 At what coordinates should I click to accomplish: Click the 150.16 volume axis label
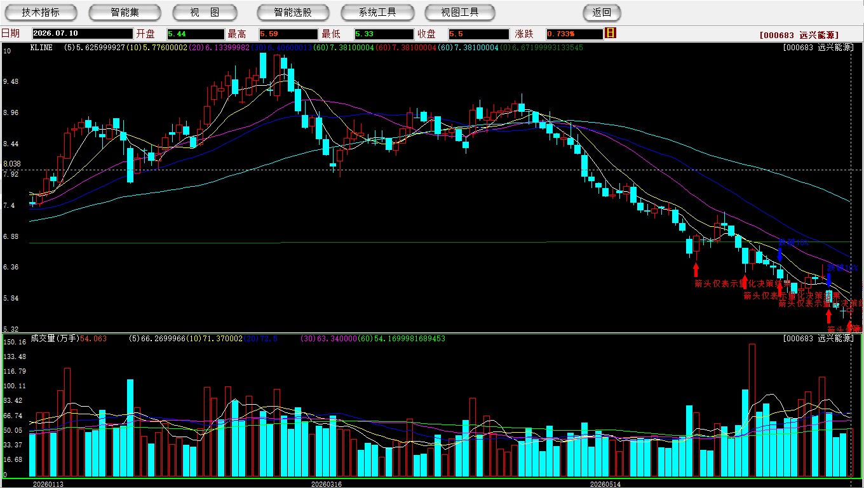pyautogui.click(x=14, y=342)
